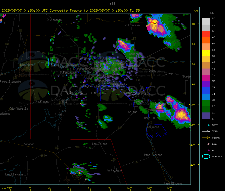
Task: Click the 'Morados' map label
Action: pyautogui.click(x=29, y=144)
